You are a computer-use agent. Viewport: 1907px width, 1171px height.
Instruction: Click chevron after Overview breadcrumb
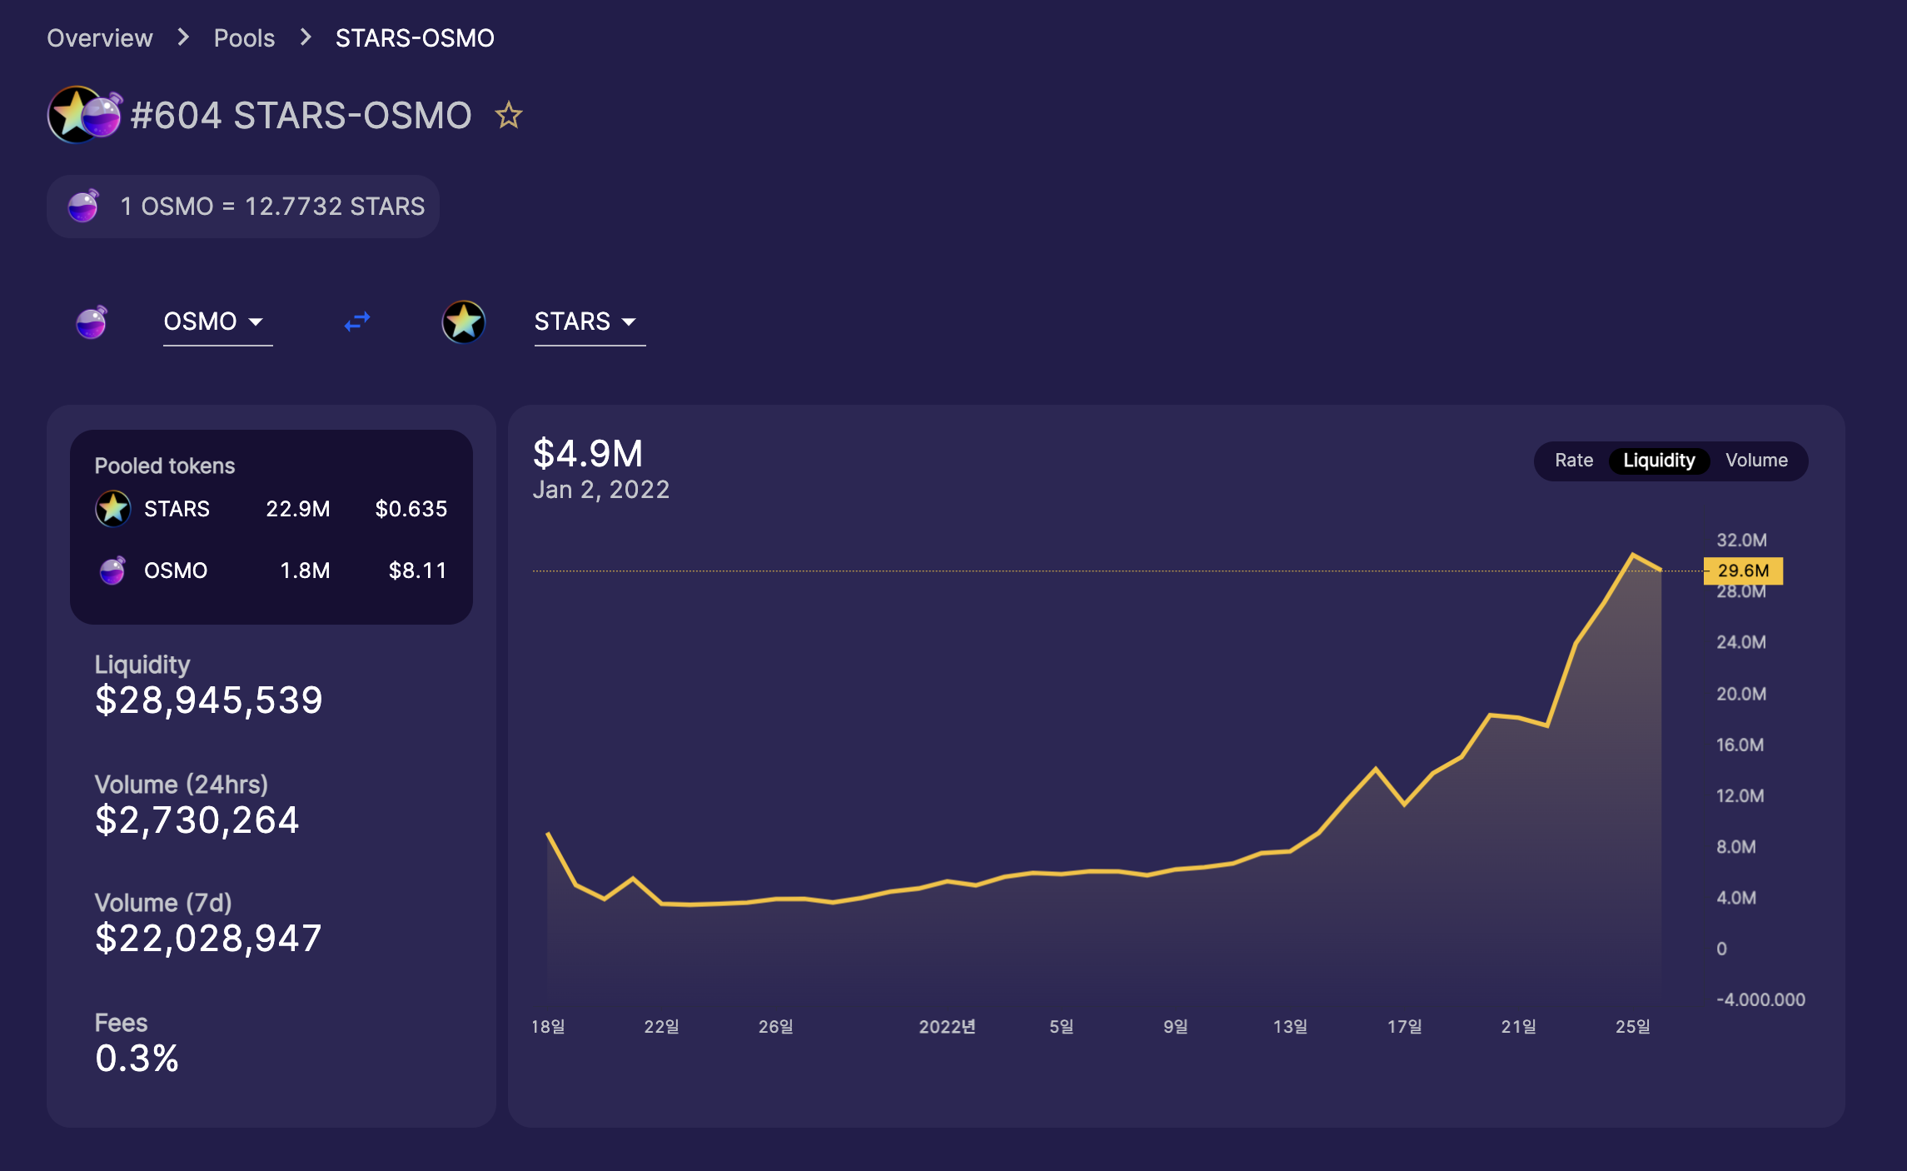[x=183, y=37]
